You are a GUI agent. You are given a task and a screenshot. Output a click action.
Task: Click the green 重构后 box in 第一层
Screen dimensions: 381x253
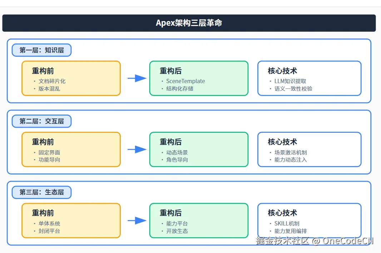(199, 78)
